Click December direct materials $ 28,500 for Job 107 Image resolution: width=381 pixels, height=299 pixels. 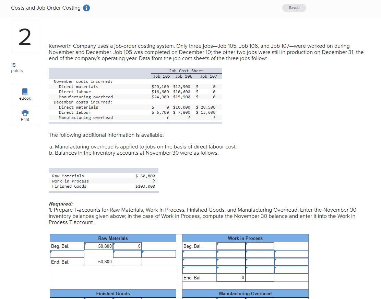click(x=205, y=107)
